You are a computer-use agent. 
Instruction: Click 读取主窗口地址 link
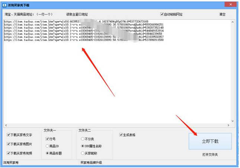[77, 14]
